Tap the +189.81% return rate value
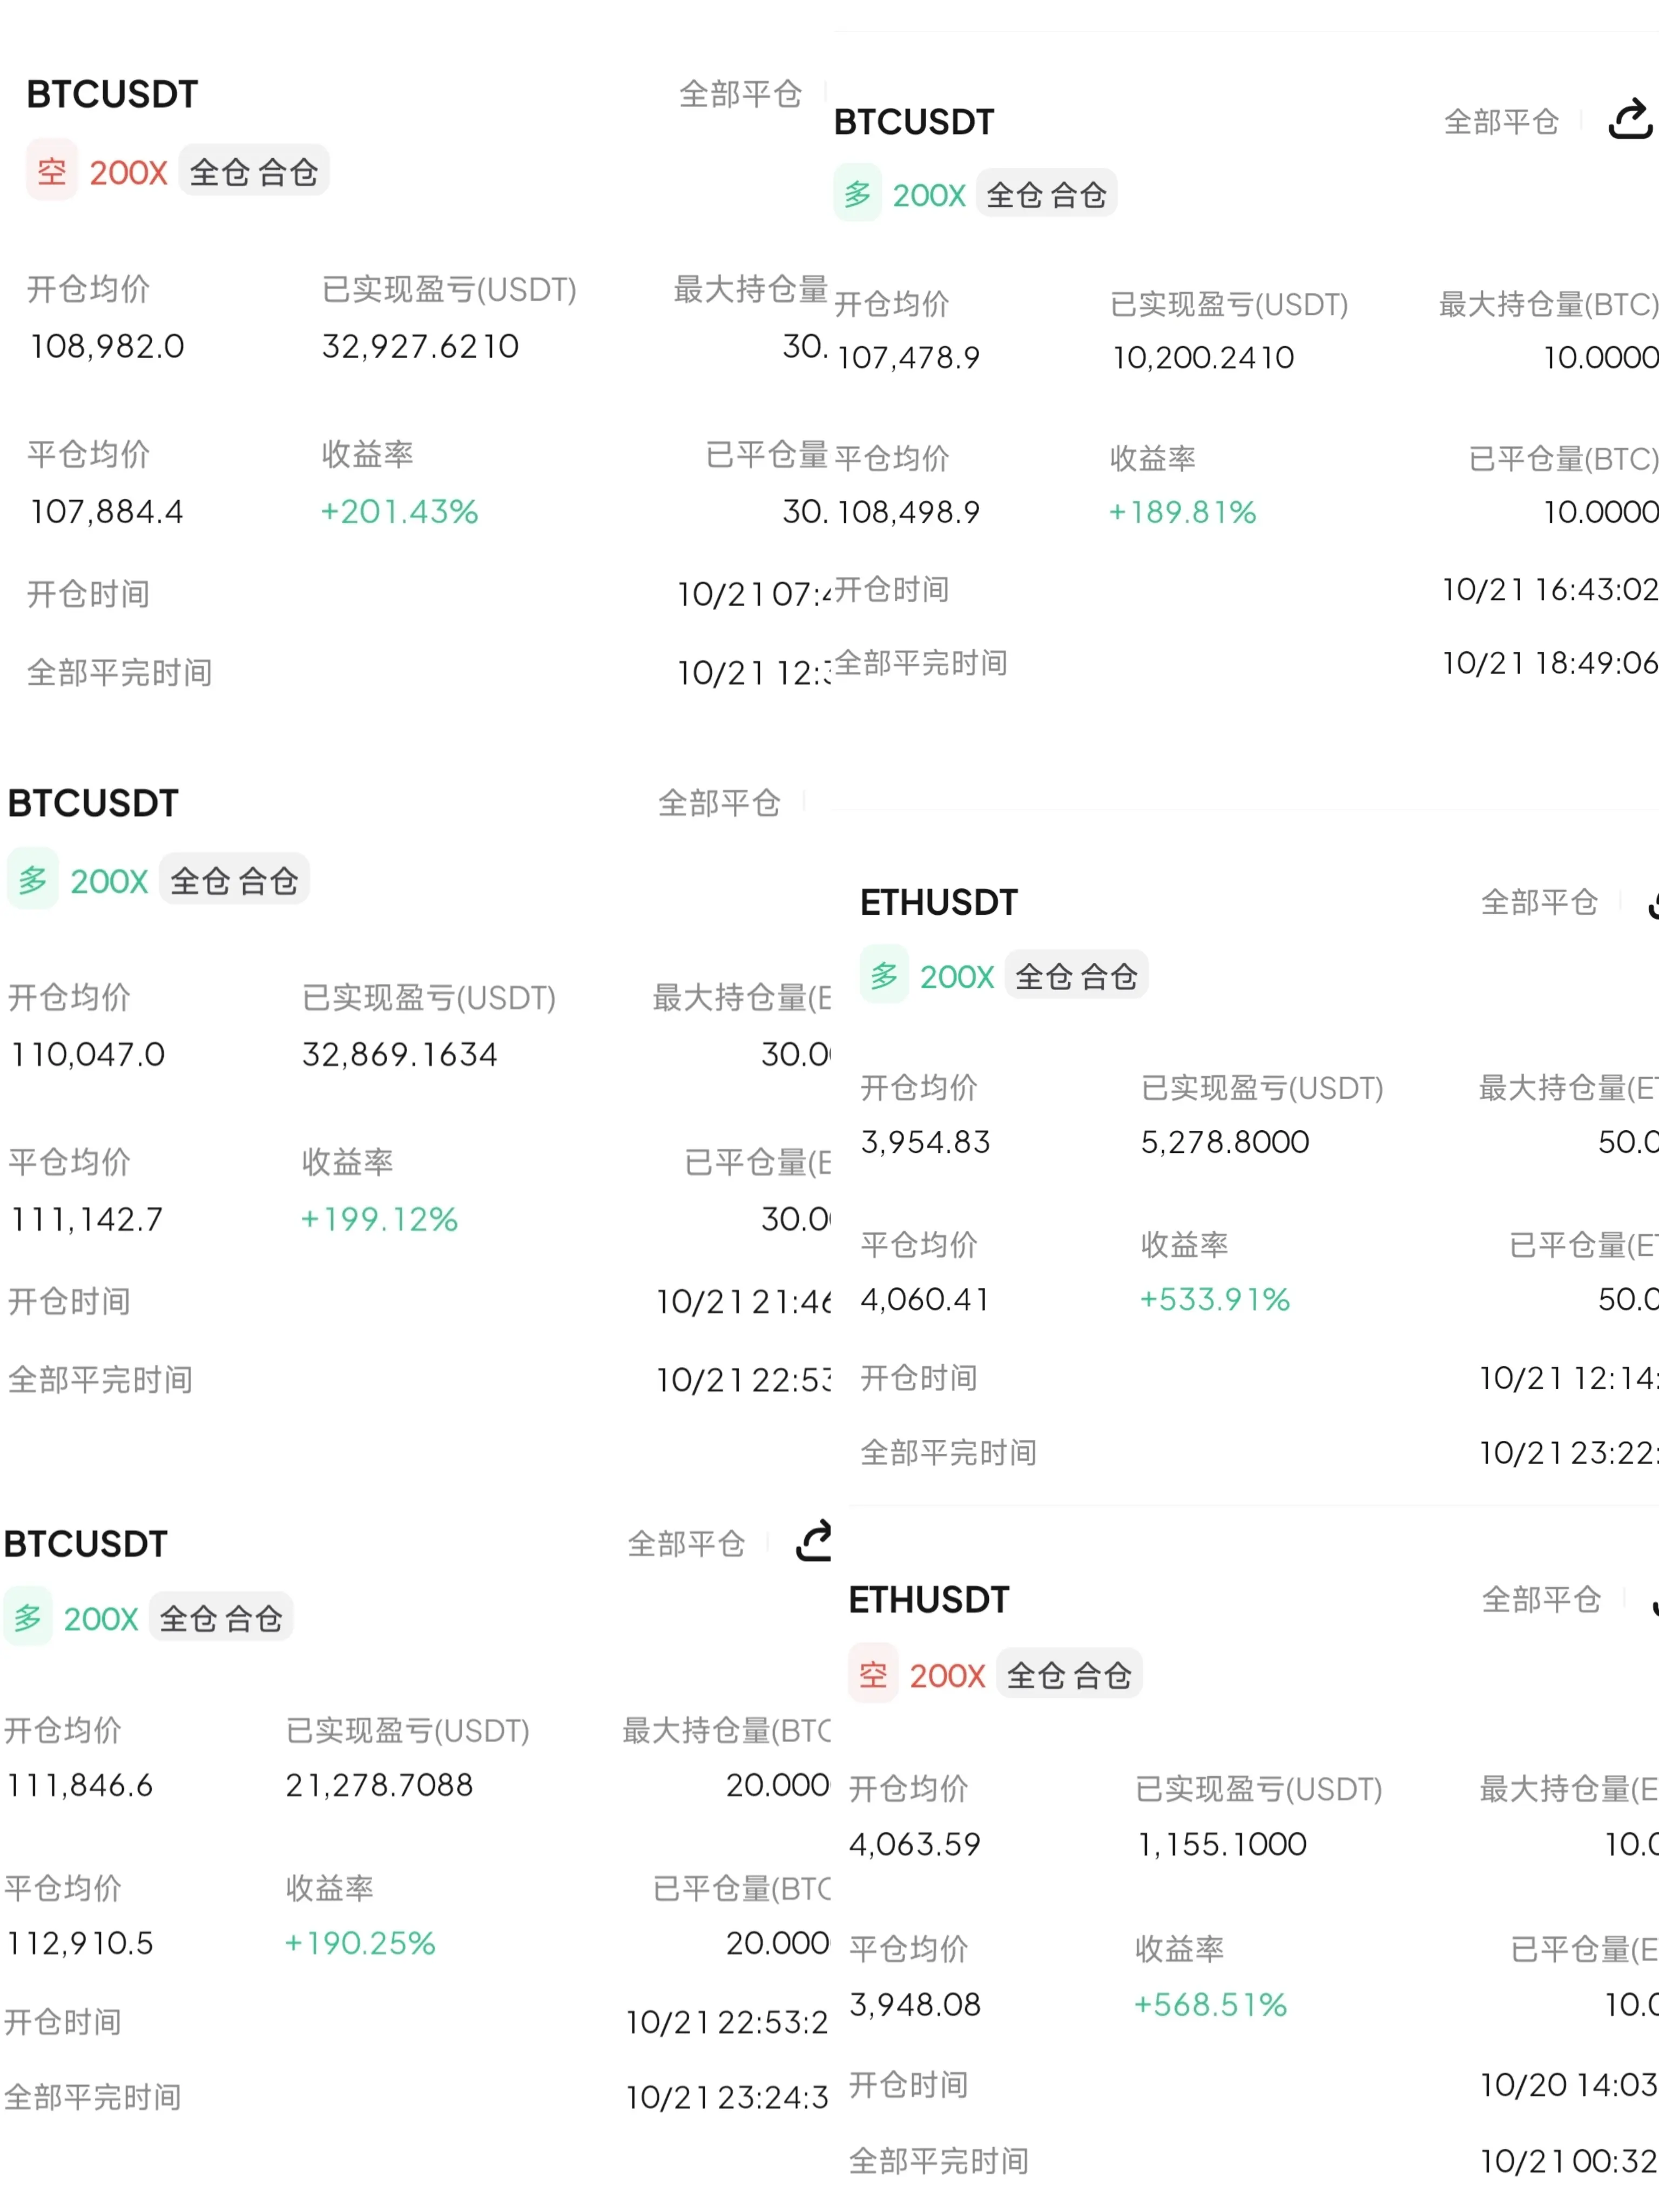The height and width of the screenshot is (2212, 1659). coord(1182,512)
